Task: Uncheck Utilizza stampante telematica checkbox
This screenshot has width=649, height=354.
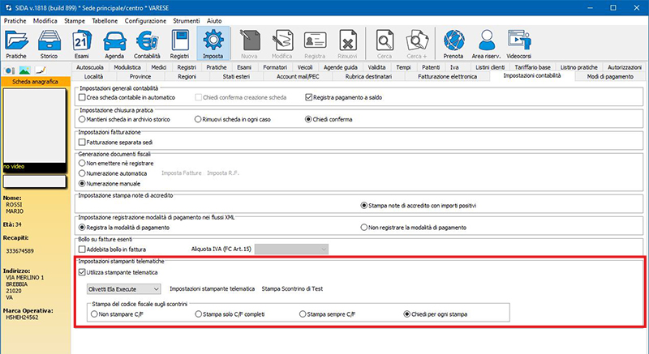Action: (x=83, y=272)
